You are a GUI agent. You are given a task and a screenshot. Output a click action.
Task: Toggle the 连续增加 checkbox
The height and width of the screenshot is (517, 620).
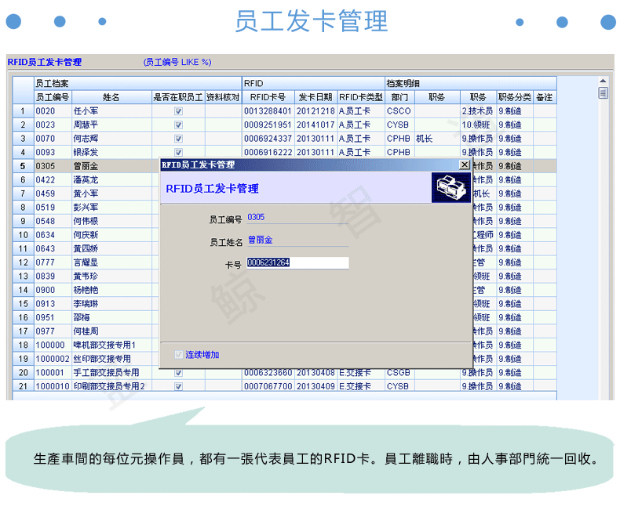pyautogui.click(x=179, y=355)
